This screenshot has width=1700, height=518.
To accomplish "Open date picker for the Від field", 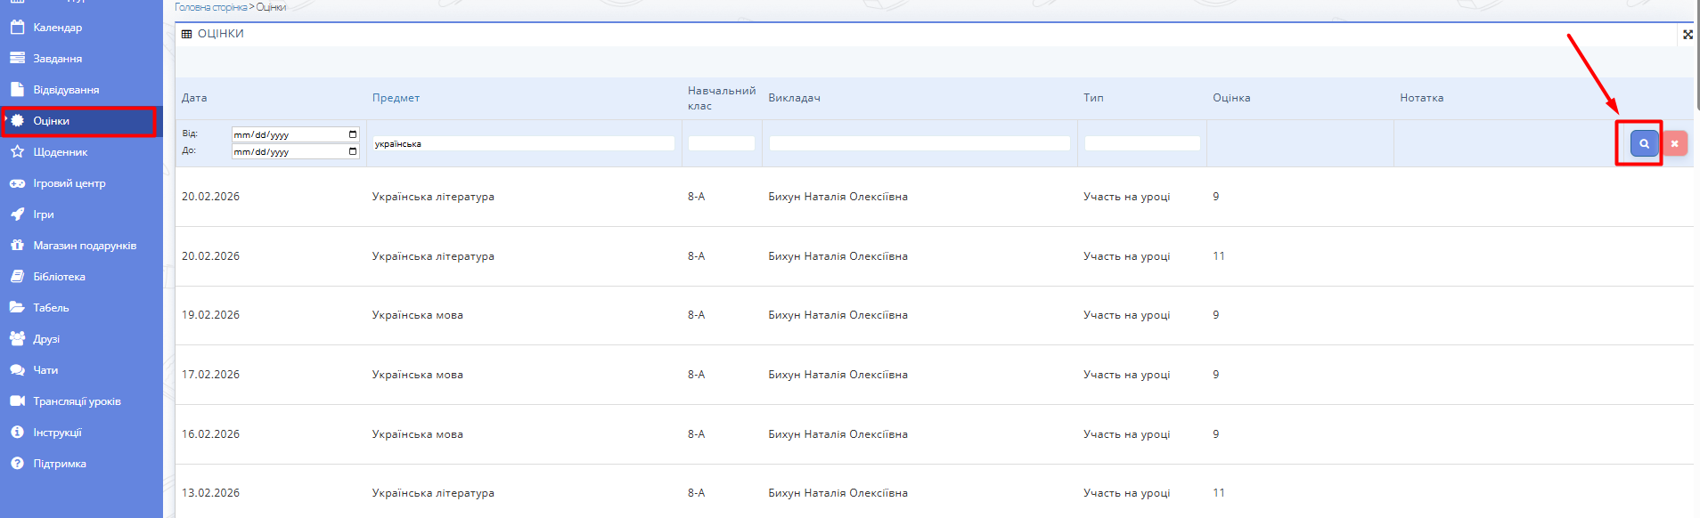I will [353, 134].
